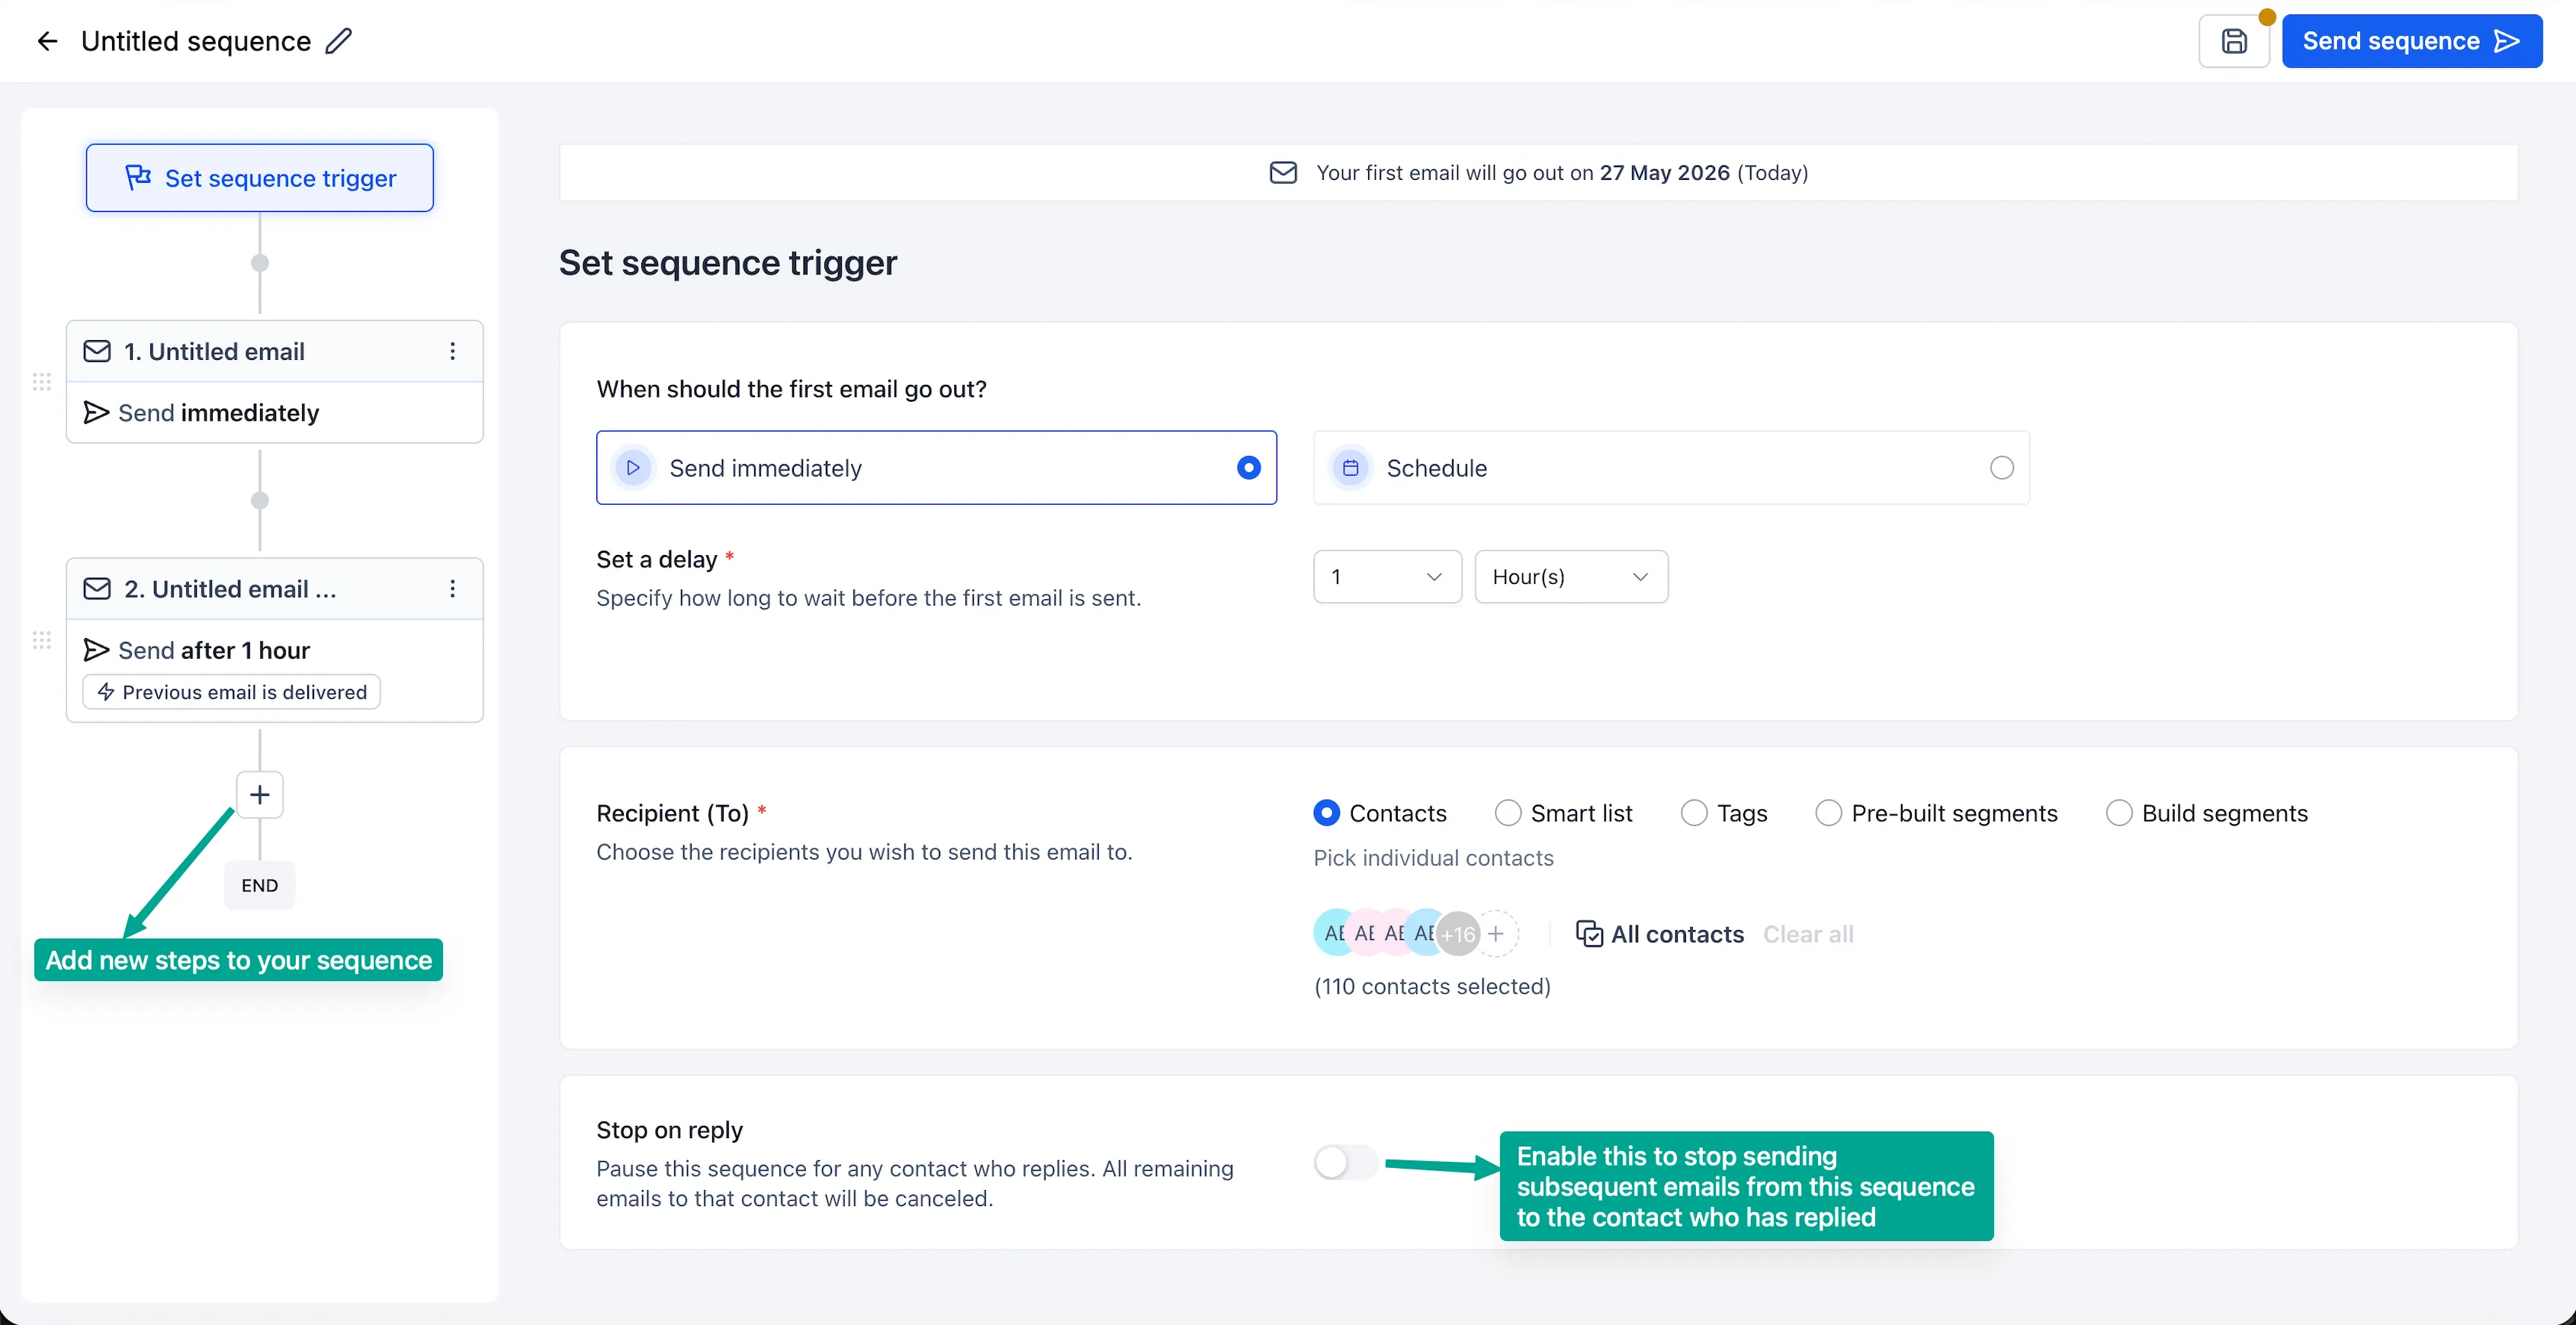Toggle the Stop on reply switch
The height and width of the screenshot is (1325, 2576).
coord(1346,1162)
